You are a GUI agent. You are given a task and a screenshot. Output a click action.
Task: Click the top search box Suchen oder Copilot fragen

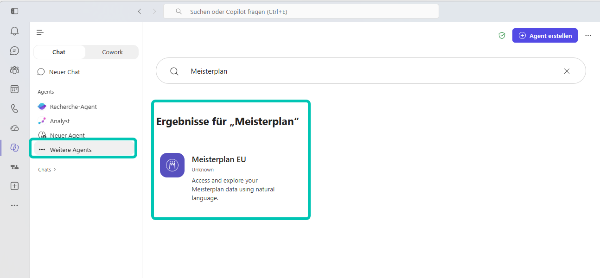pyautogui.click(x=301, y=12)
